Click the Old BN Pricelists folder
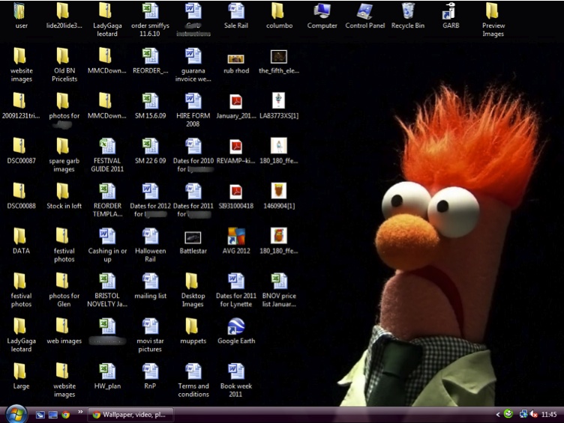The width and height of the screenshot is (564, 423). tap(64, 65)
